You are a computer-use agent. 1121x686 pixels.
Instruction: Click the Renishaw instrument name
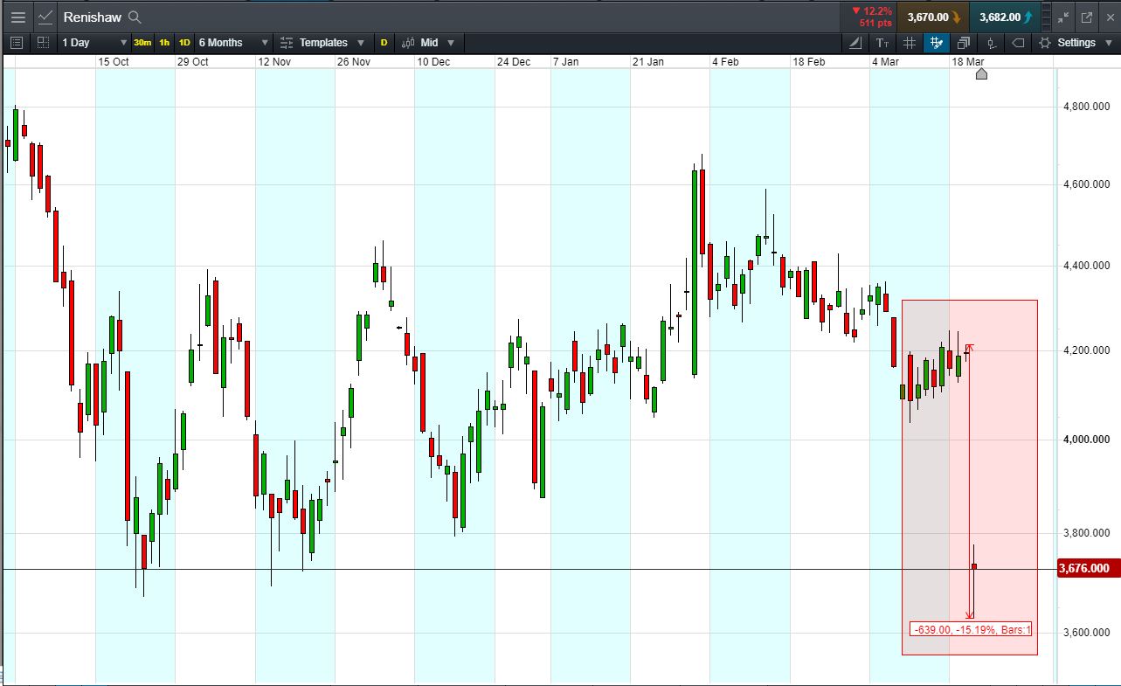pos(93,17)
